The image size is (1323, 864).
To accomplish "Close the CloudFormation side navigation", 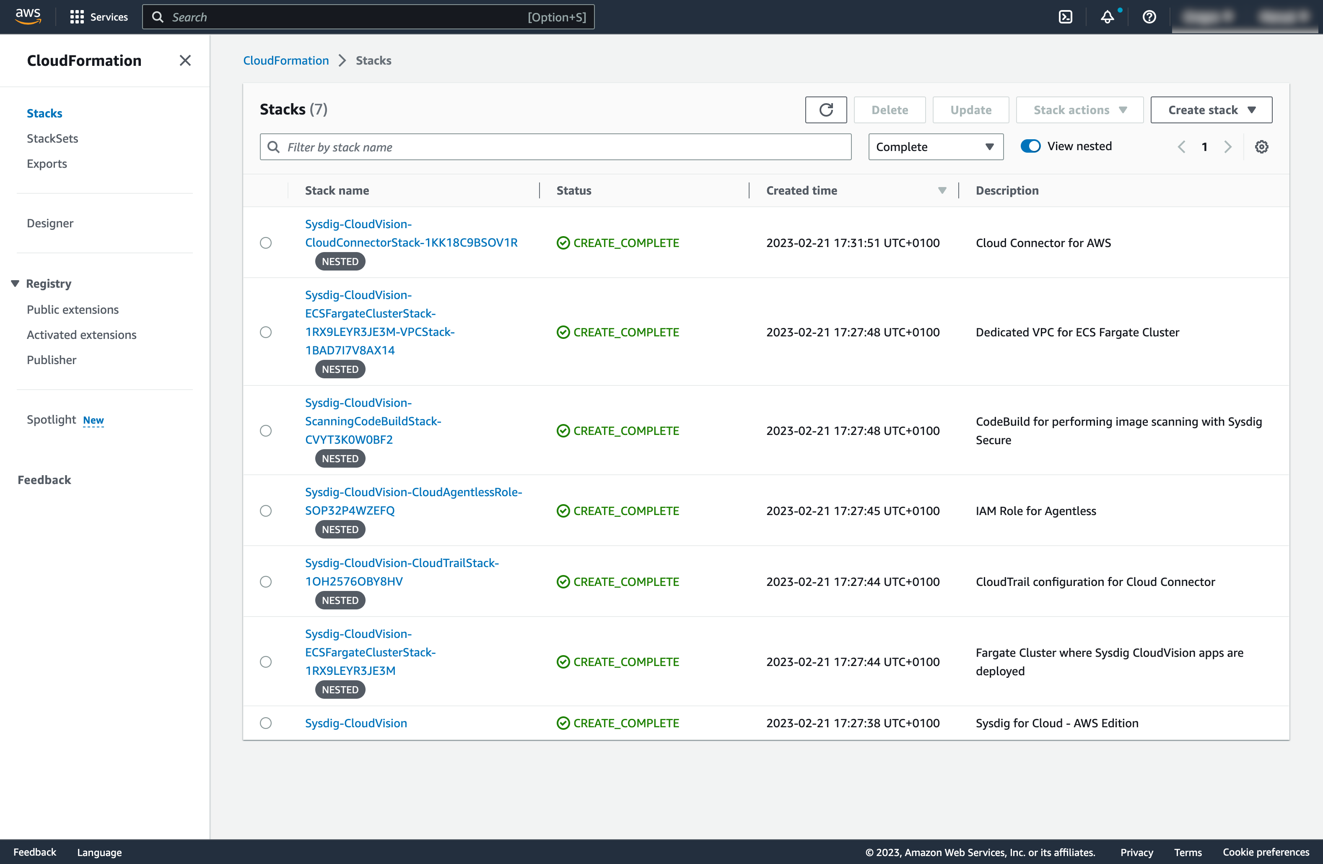I will [x=185, y=60].
